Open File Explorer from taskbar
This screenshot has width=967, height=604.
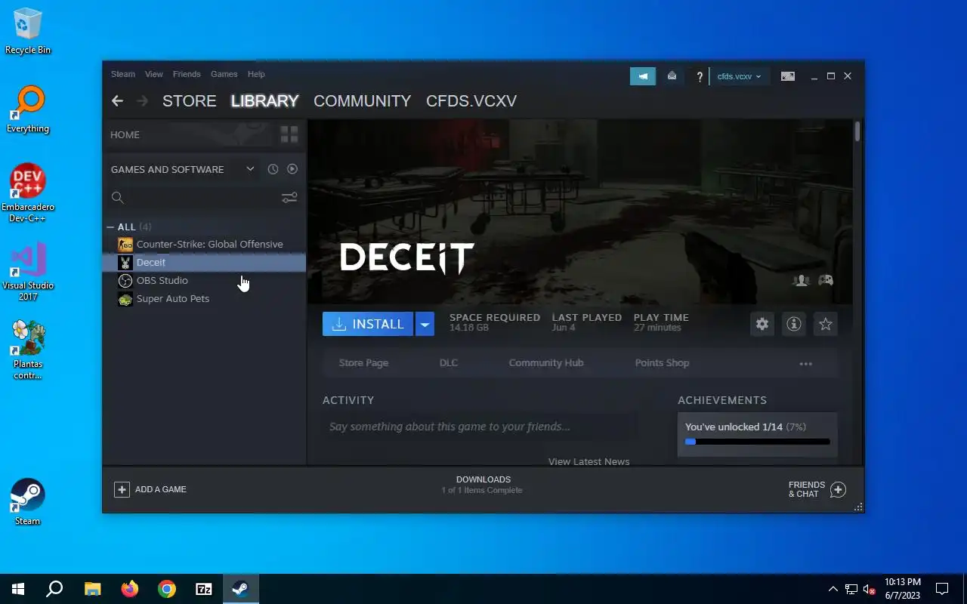[92, 589]
